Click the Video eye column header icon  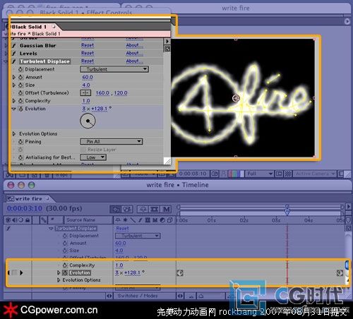click(x=8, y=220)
